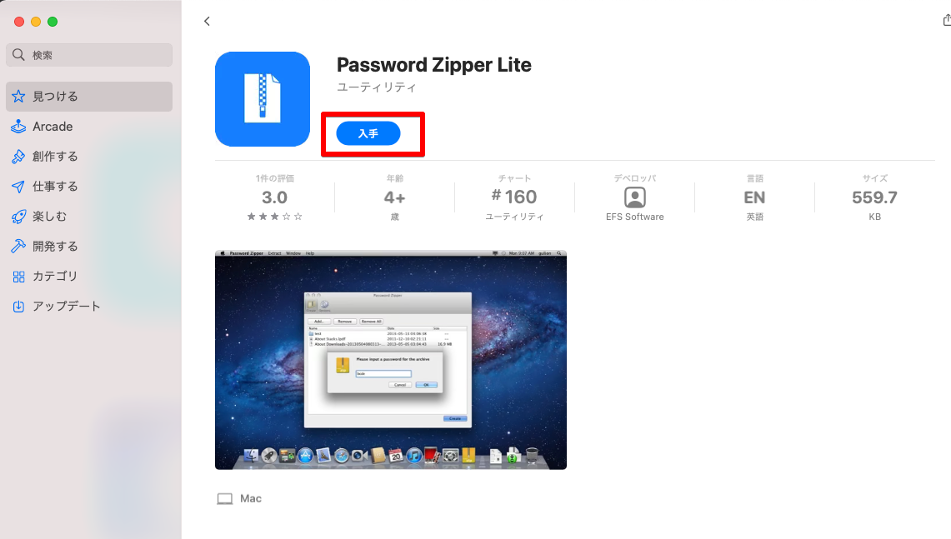Open the share icon at top right
This screenshot has width=951, height=539.
click(x=947, y=21)
